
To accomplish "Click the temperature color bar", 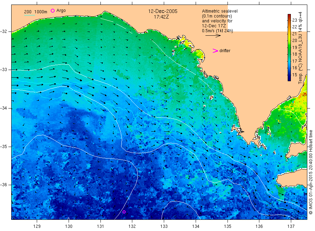I will coord(289,48).
